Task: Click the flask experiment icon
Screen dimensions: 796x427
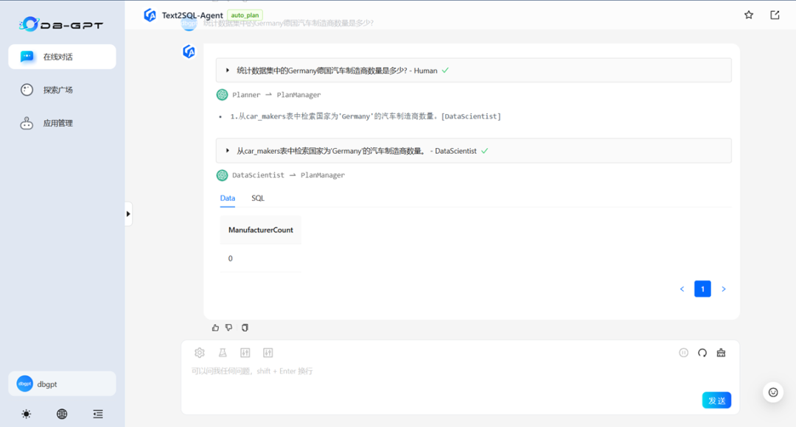Action: (x=223, y=353)
